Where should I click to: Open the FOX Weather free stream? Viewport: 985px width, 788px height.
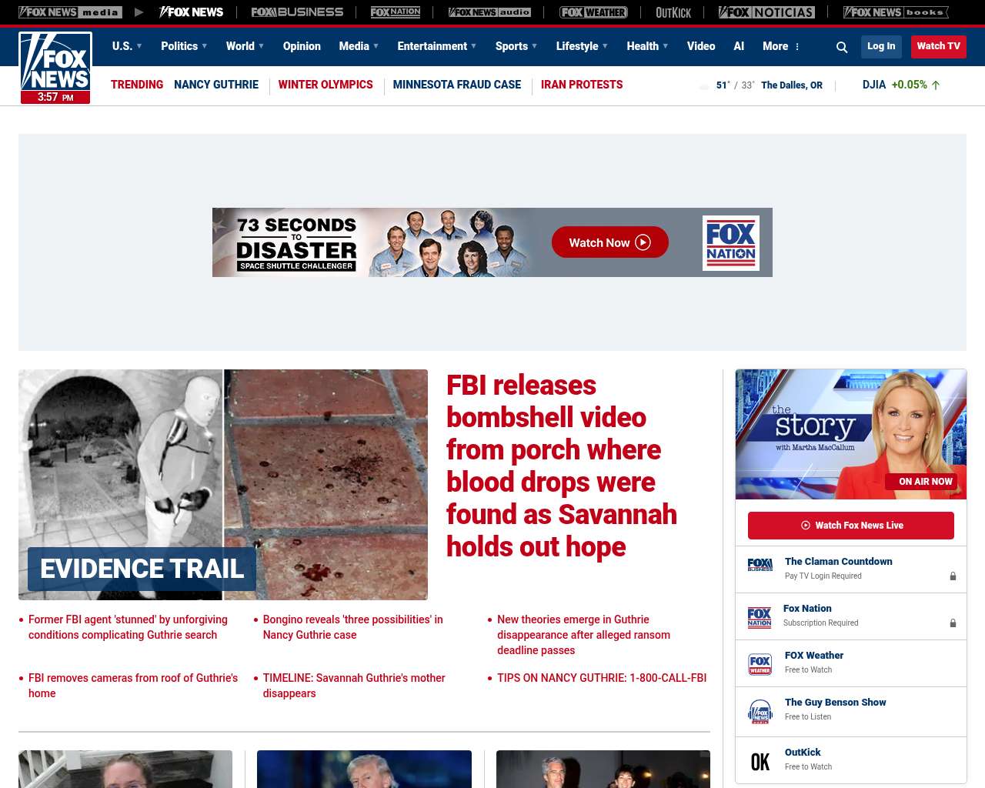(x=851, y=663)
